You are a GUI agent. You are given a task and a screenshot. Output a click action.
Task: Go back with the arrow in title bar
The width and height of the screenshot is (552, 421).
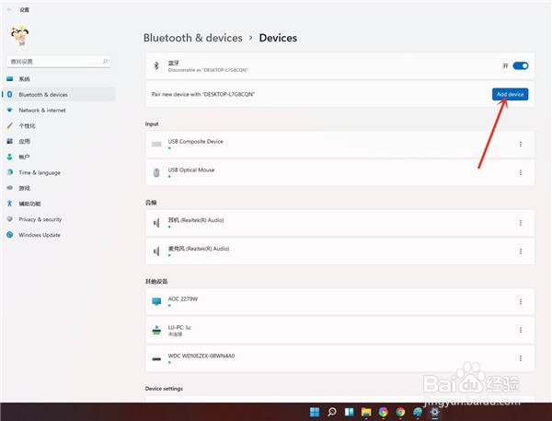click(x=9, y=10)
